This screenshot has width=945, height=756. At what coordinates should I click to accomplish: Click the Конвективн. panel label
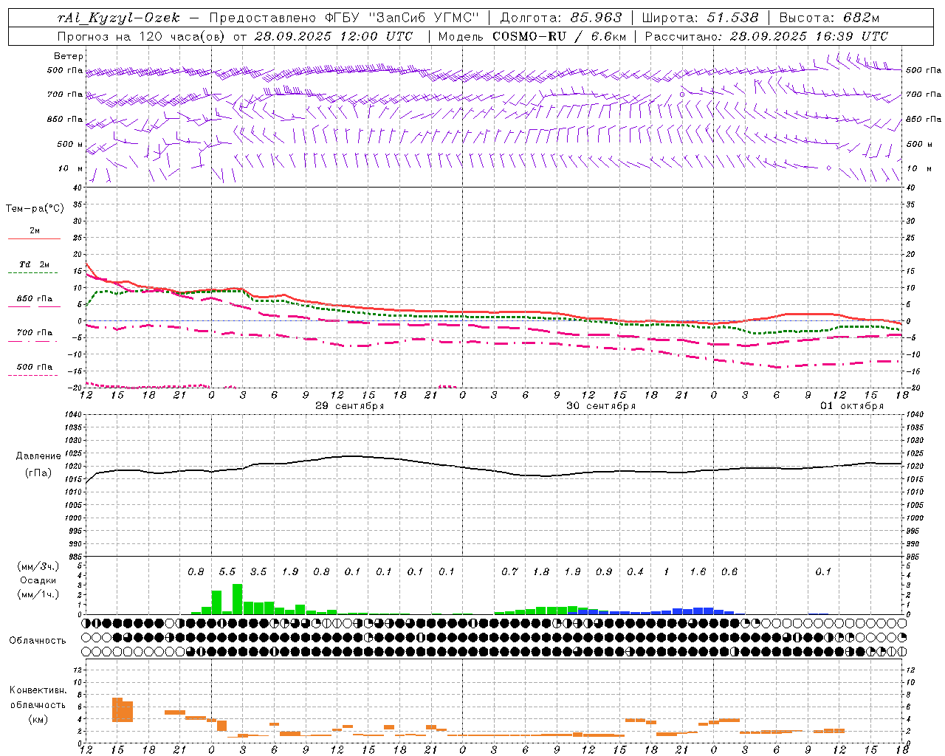click(x=38, y=690)
